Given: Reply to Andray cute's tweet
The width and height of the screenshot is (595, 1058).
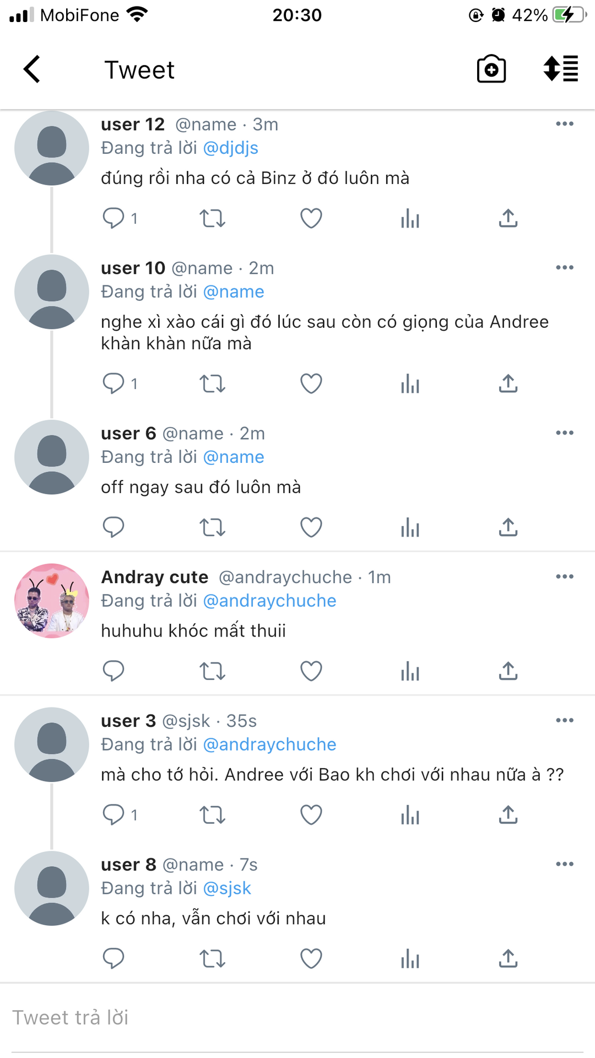Looking at the screenshot, I should 113,671.
